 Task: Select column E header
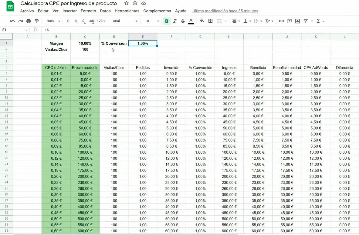(143, 37)
